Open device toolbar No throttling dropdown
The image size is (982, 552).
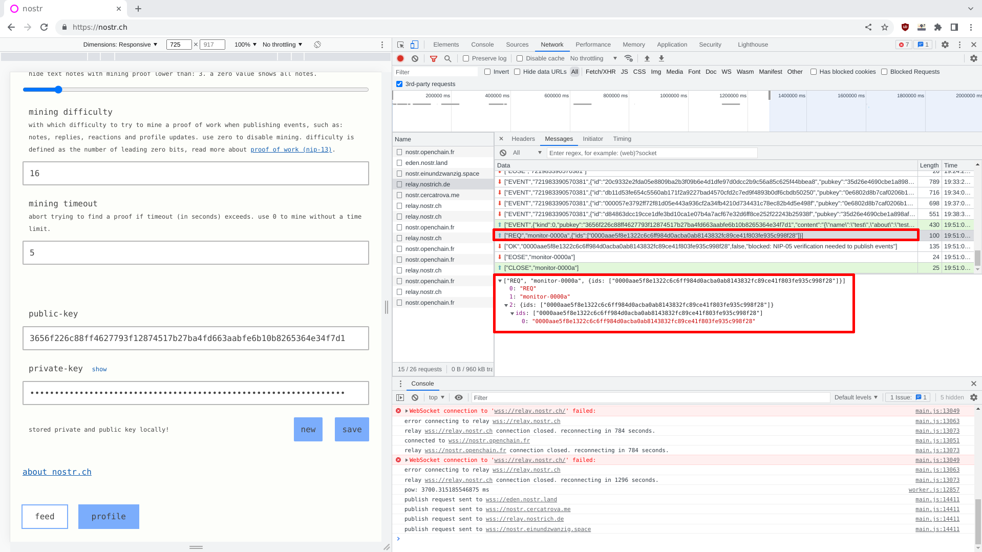[282, 45]
